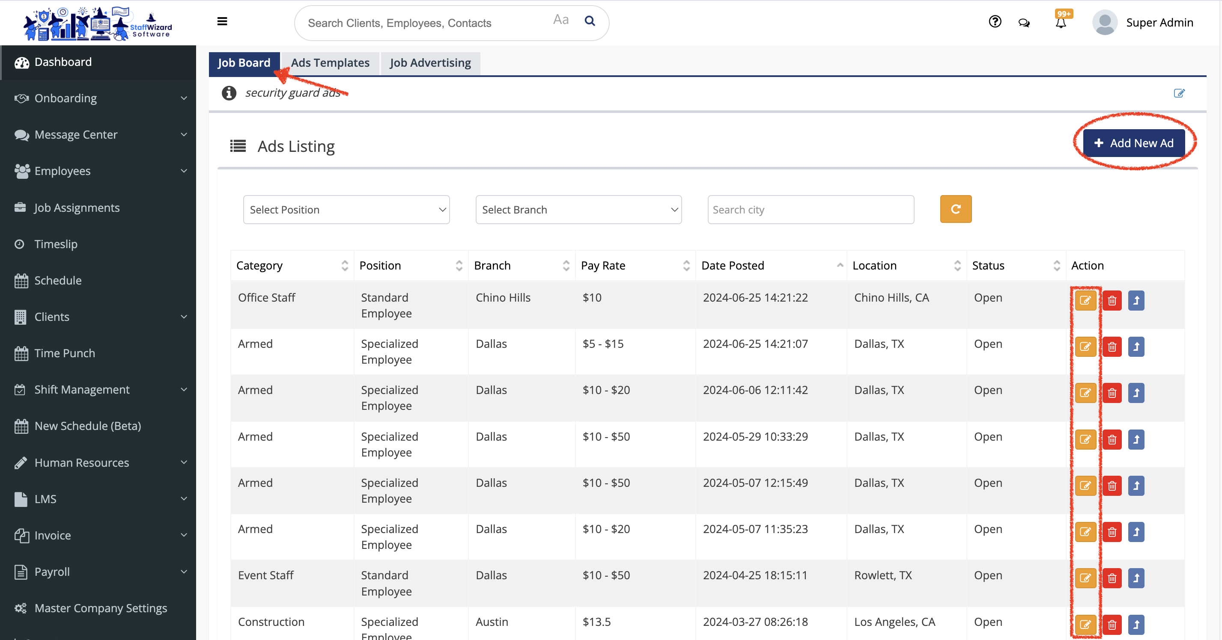The width and height of the screenshot is (1222, 640).
Task: Edit the Office Staff ad row
Action: tap(1085, 301)
